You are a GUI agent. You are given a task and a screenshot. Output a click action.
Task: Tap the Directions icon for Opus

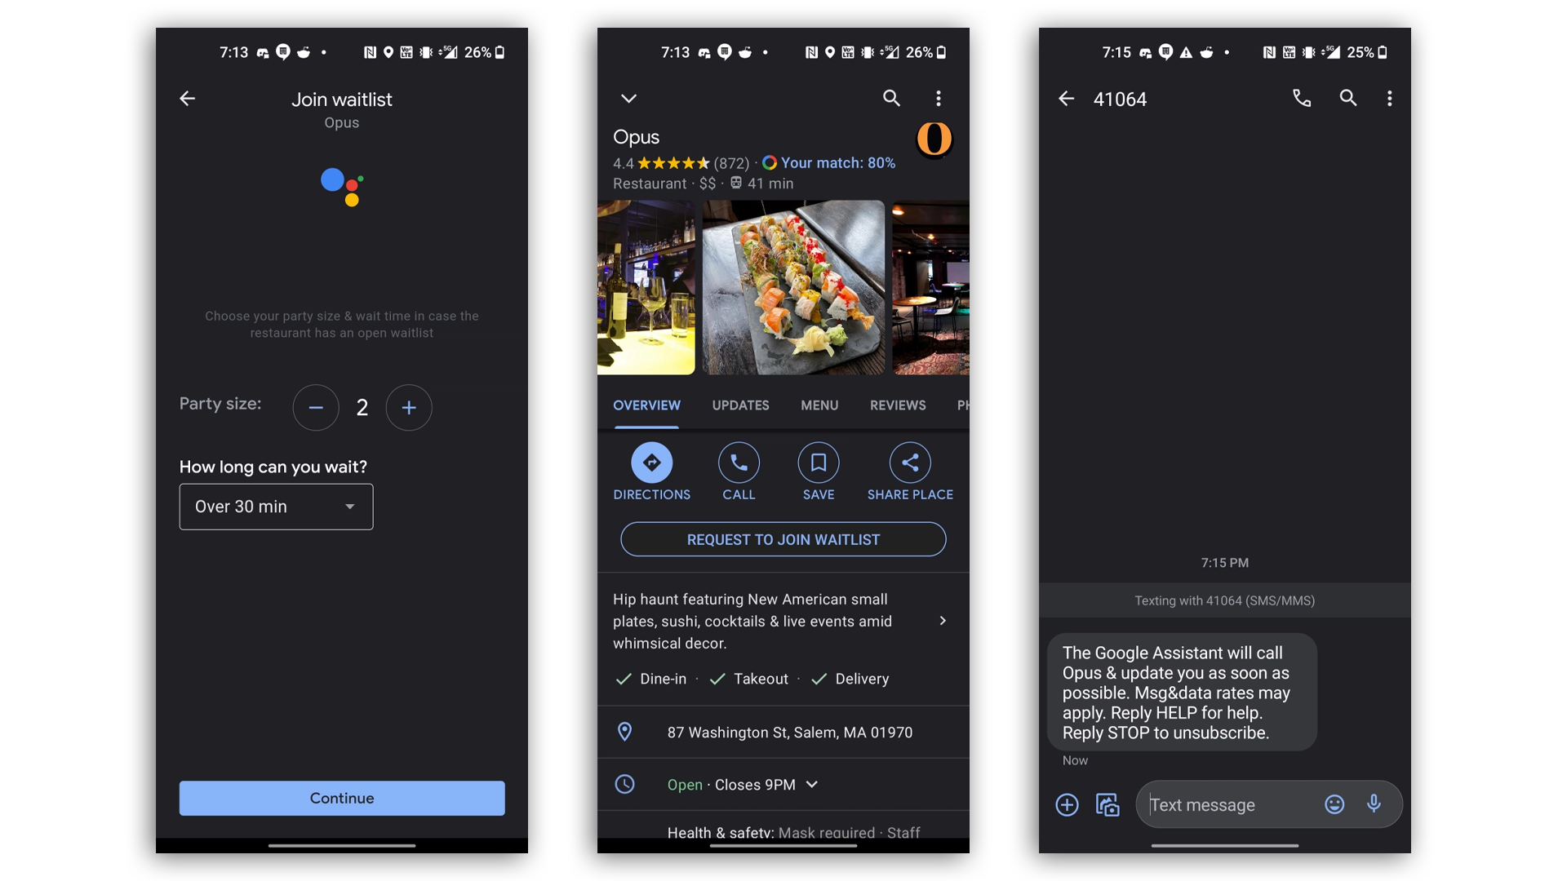(x=651, y=463)
